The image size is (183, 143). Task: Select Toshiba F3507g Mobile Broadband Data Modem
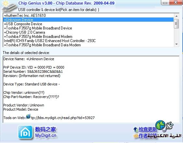tap(88, 45)
